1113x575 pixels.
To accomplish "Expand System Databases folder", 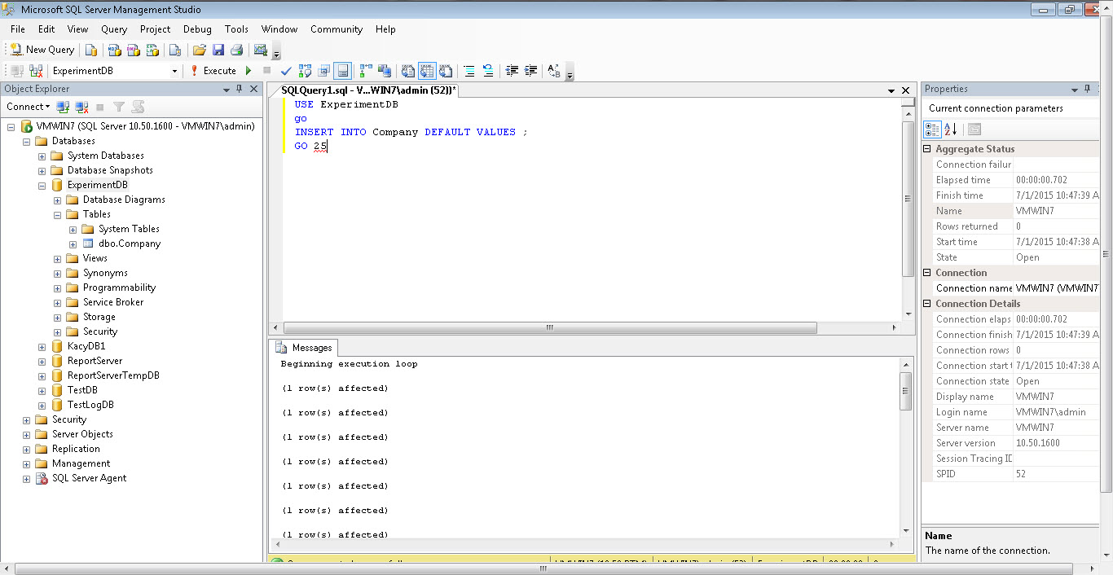I will [42, 156].
